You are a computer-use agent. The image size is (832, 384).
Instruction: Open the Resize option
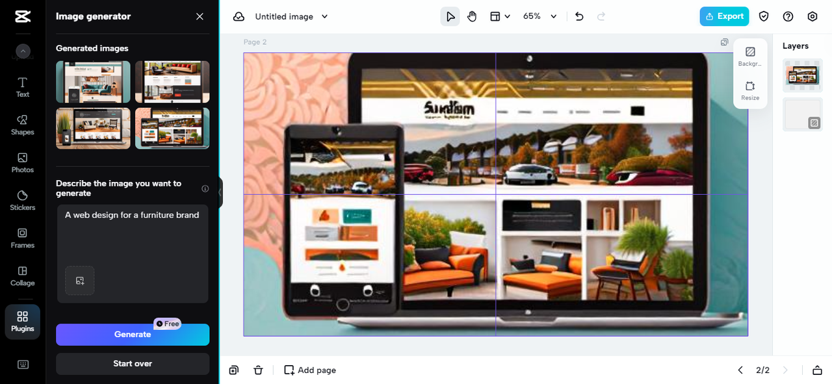click(x=750, y=91)
